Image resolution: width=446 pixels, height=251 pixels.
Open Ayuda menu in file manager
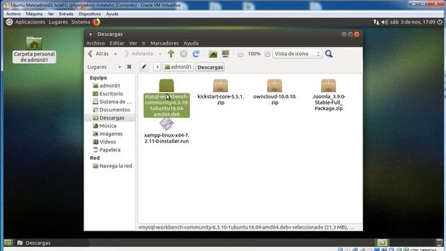pos(191,43)
